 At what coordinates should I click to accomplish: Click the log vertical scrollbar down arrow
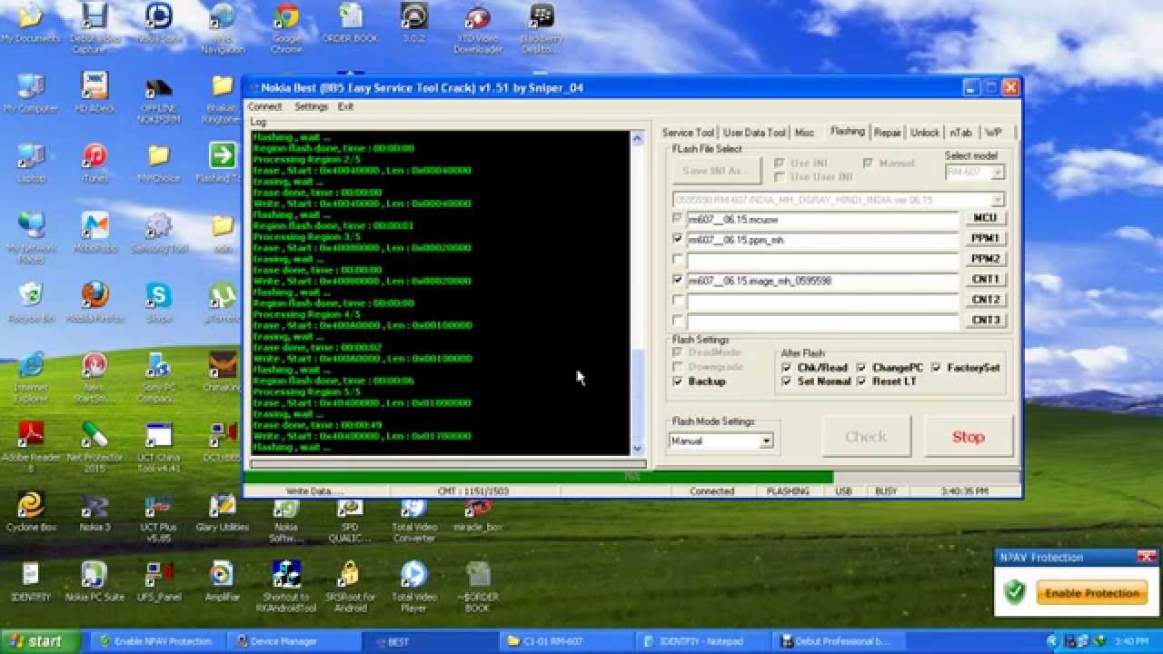click(637, 448)
